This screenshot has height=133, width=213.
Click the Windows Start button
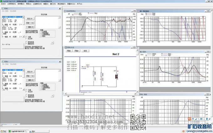click(x=3, y=131)
